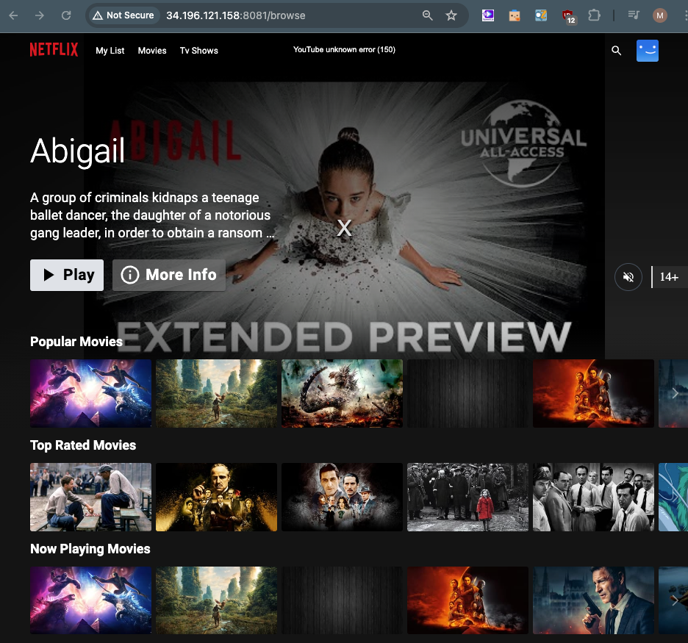The image size is (688, 643).
Task: Open More Info for Abigail
Action: [x=169, y=275]
